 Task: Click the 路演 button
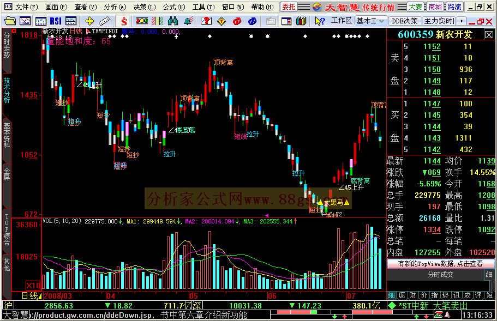point(454,7)
